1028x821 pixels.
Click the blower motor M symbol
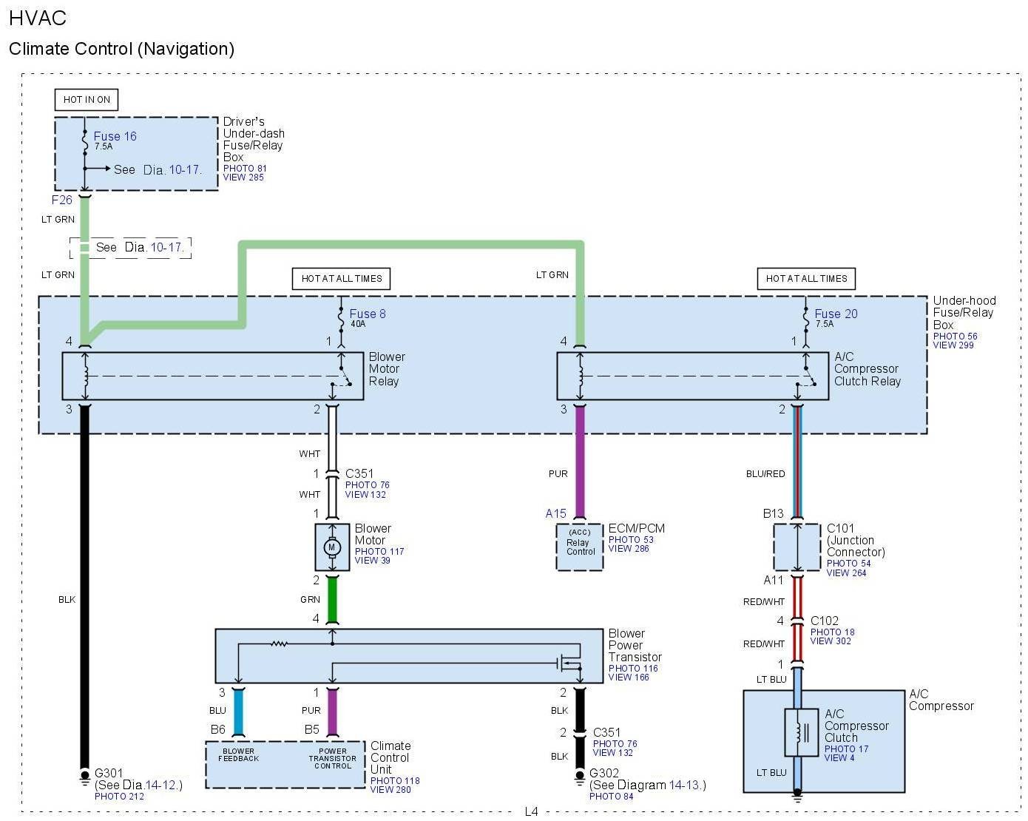click(331, 547)
